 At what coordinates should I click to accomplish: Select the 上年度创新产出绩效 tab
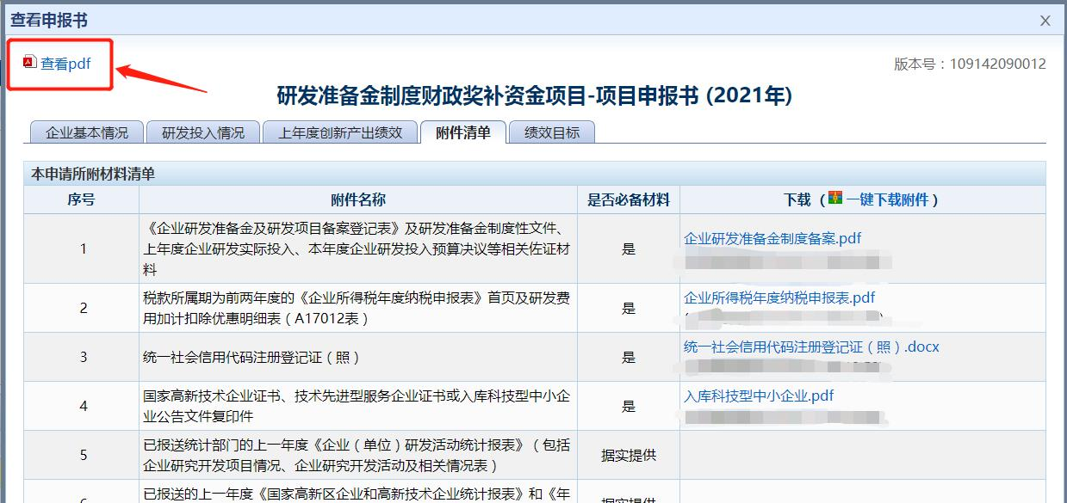(339, 132)
